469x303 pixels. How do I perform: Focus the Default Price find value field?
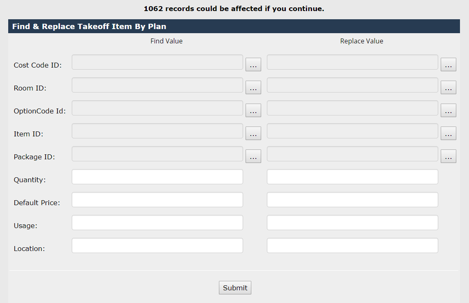pos(157,200)
